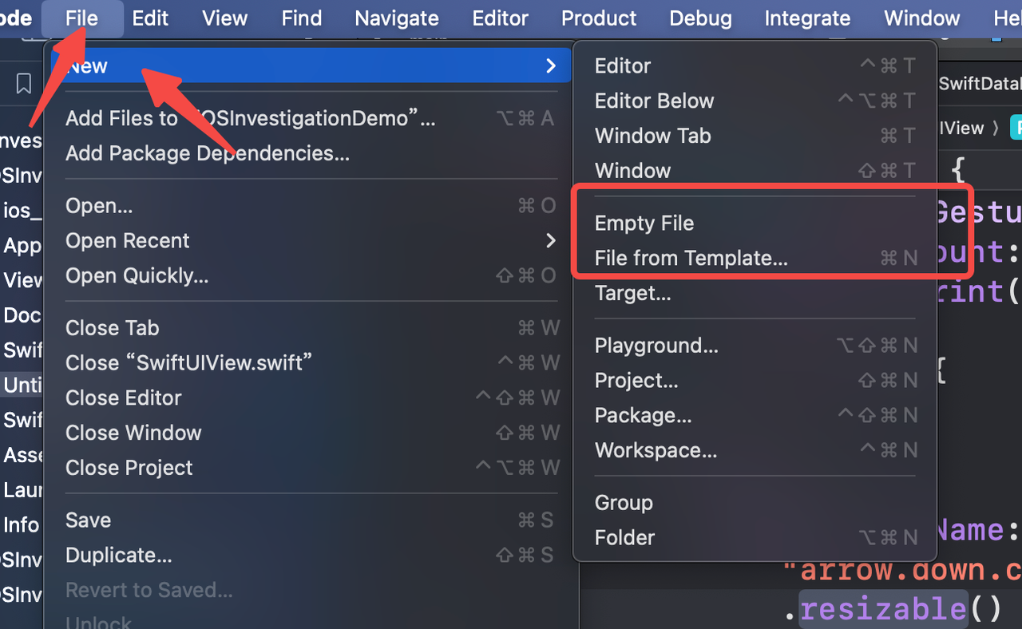This screenshot has height=629, width=1022.
Task: Choose Package… menu entry
Action: point(643,416)
